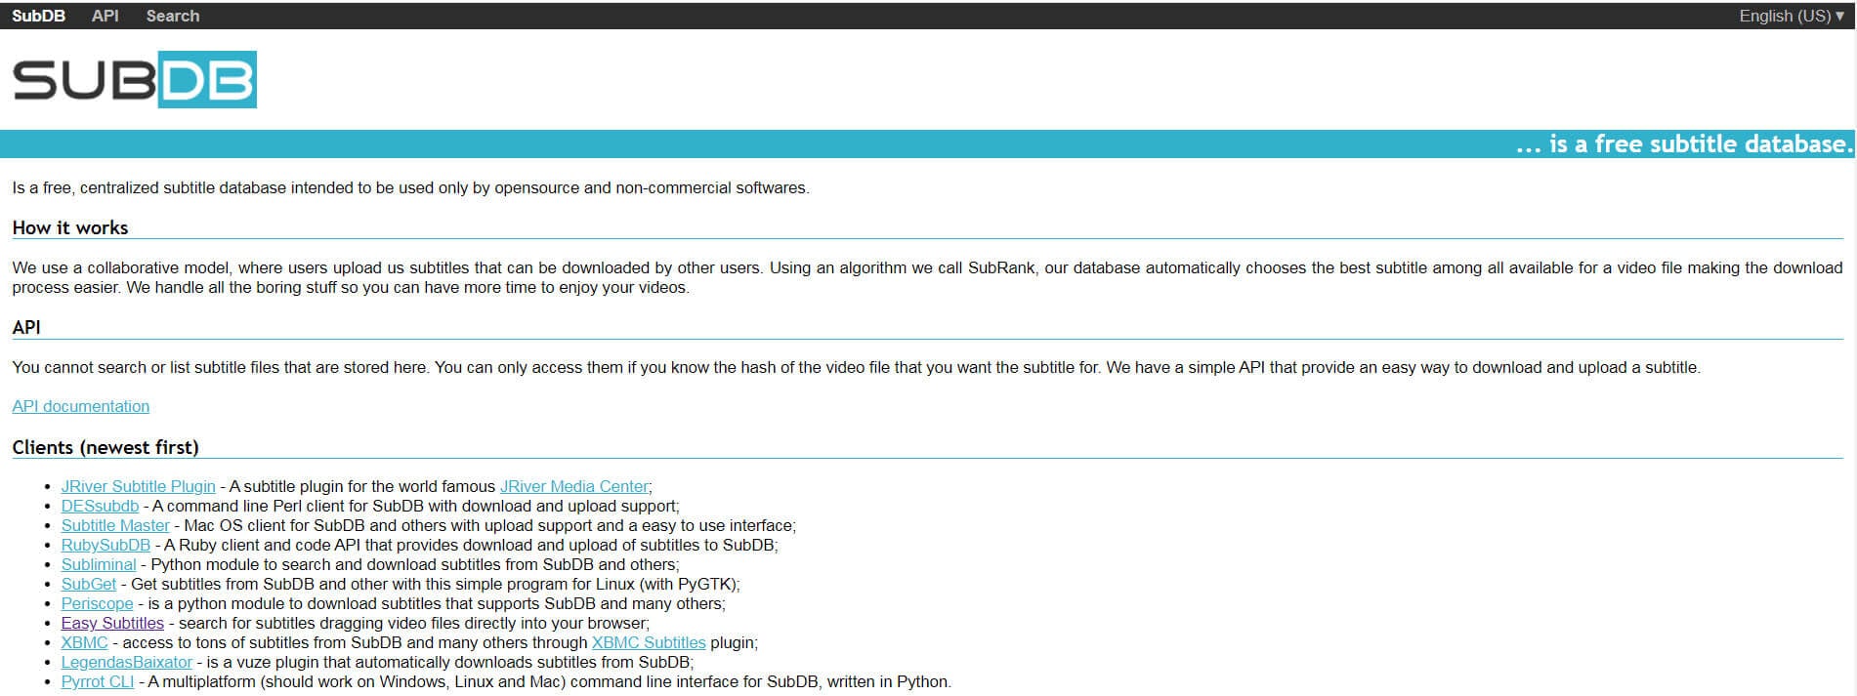Click the 'API' section heading
The image size is (1857, 696).
coord(26,327)
